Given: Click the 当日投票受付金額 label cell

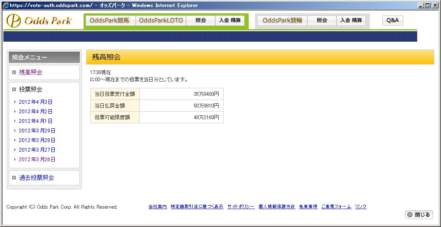Looking at the screenshot, I should click(x=115, y=94).
